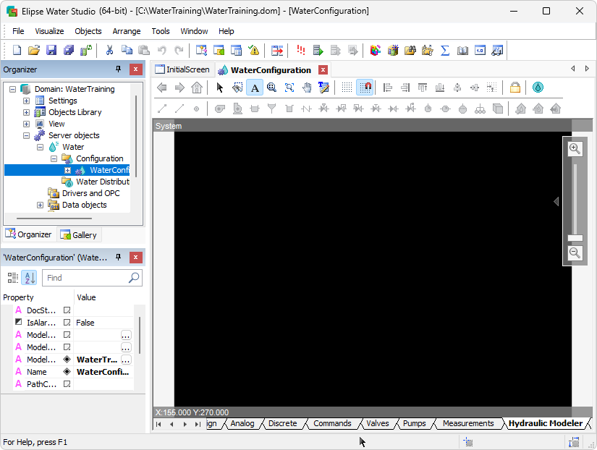The width and height of the screenshot is (597, 450).
Task: Toggle the magnet snap to grid button
Action: 365,88
